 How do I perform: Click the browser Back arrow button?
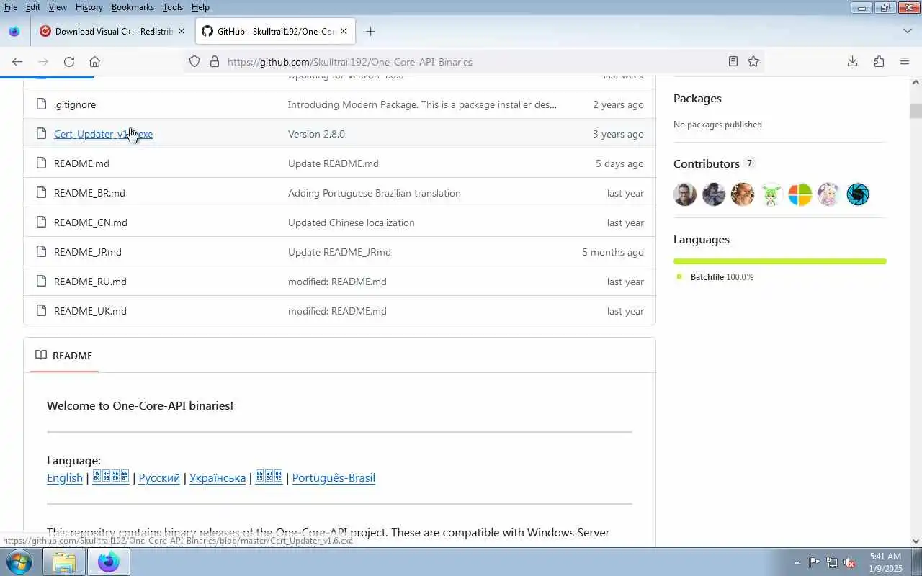(17, 62)
